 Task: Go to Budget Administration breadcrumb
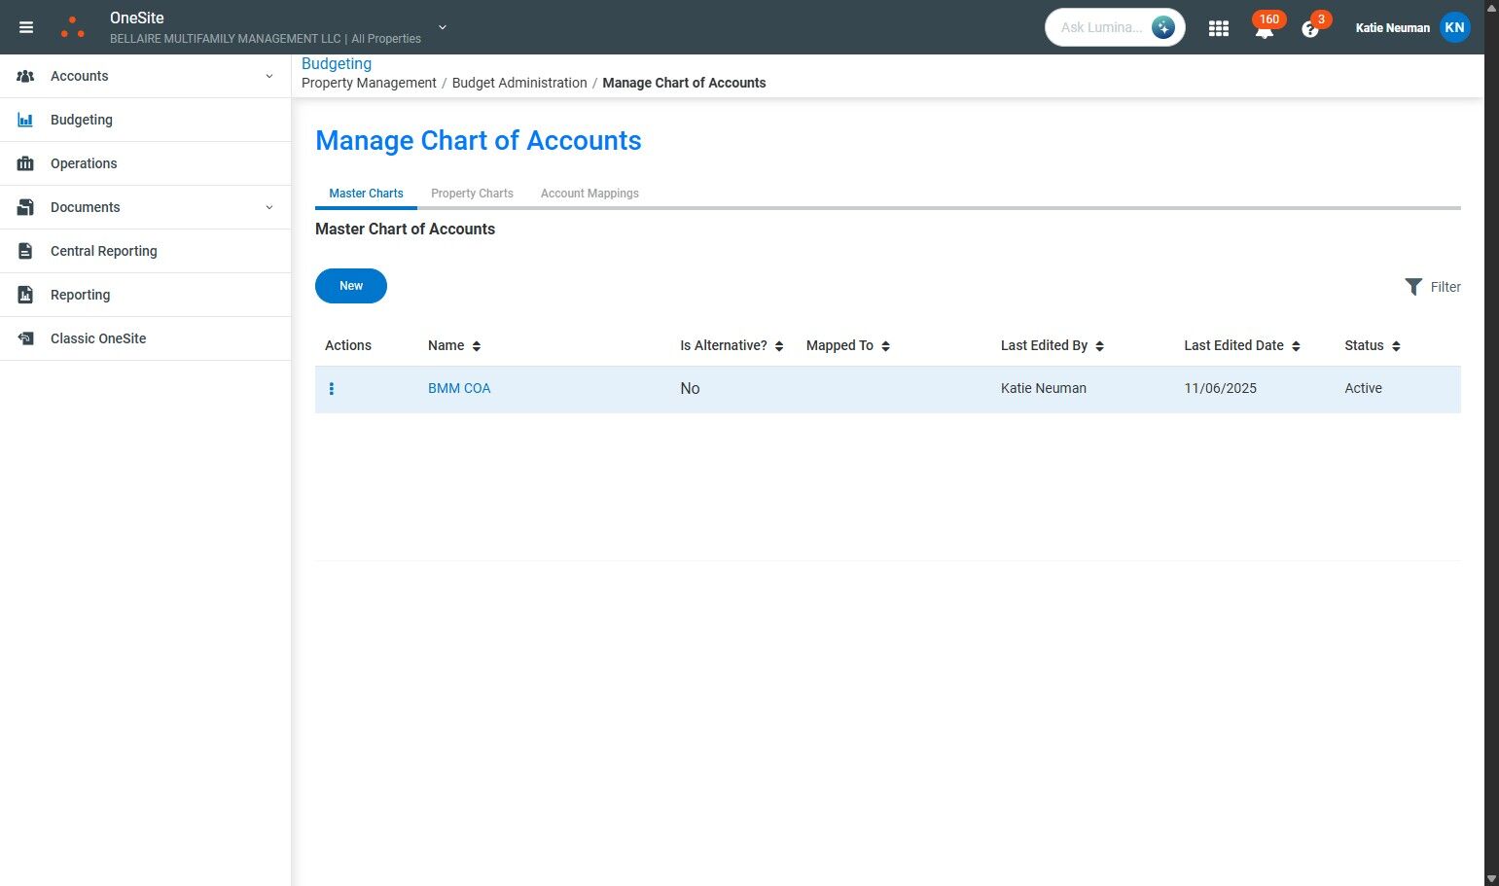519,83
